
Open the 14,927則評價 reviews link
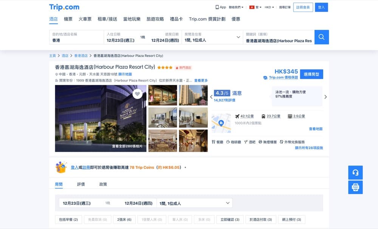coord(225,100)
